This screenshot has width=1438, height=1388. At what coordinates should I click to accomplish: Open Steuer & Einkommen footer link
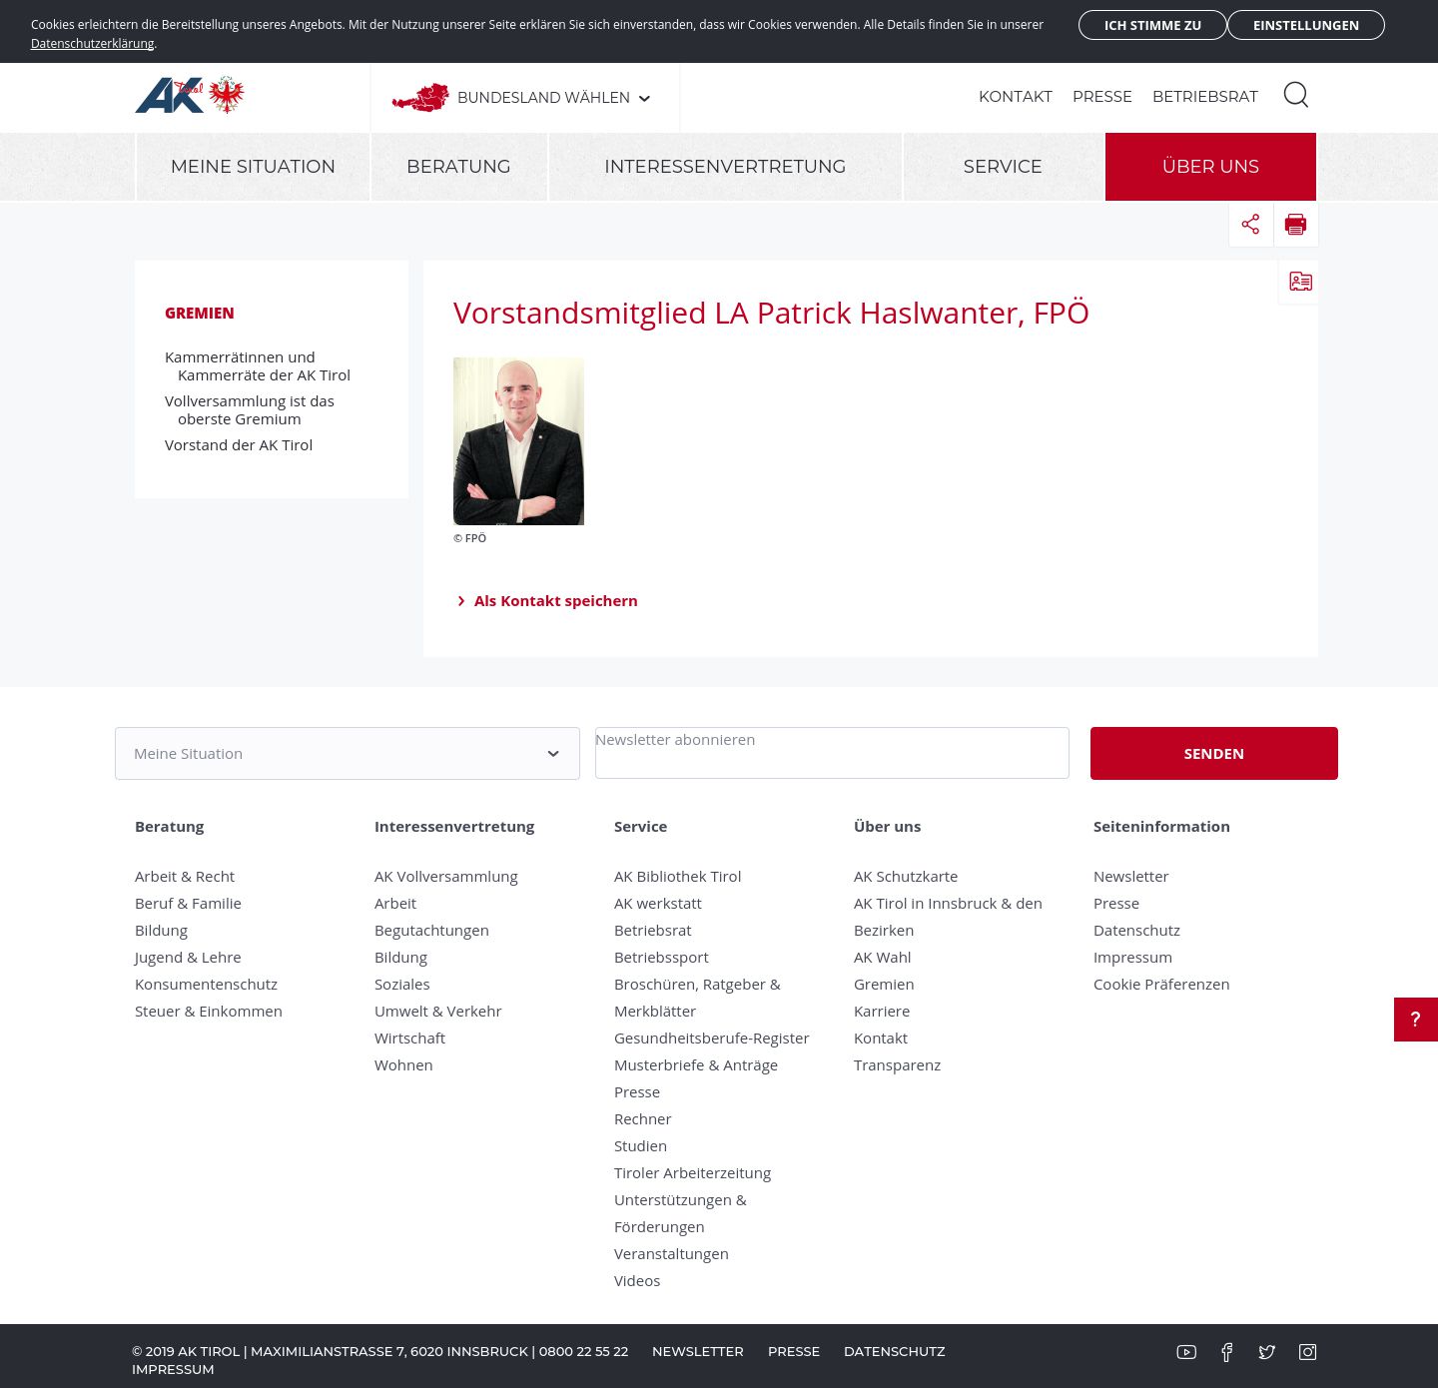pos(209,1011)
